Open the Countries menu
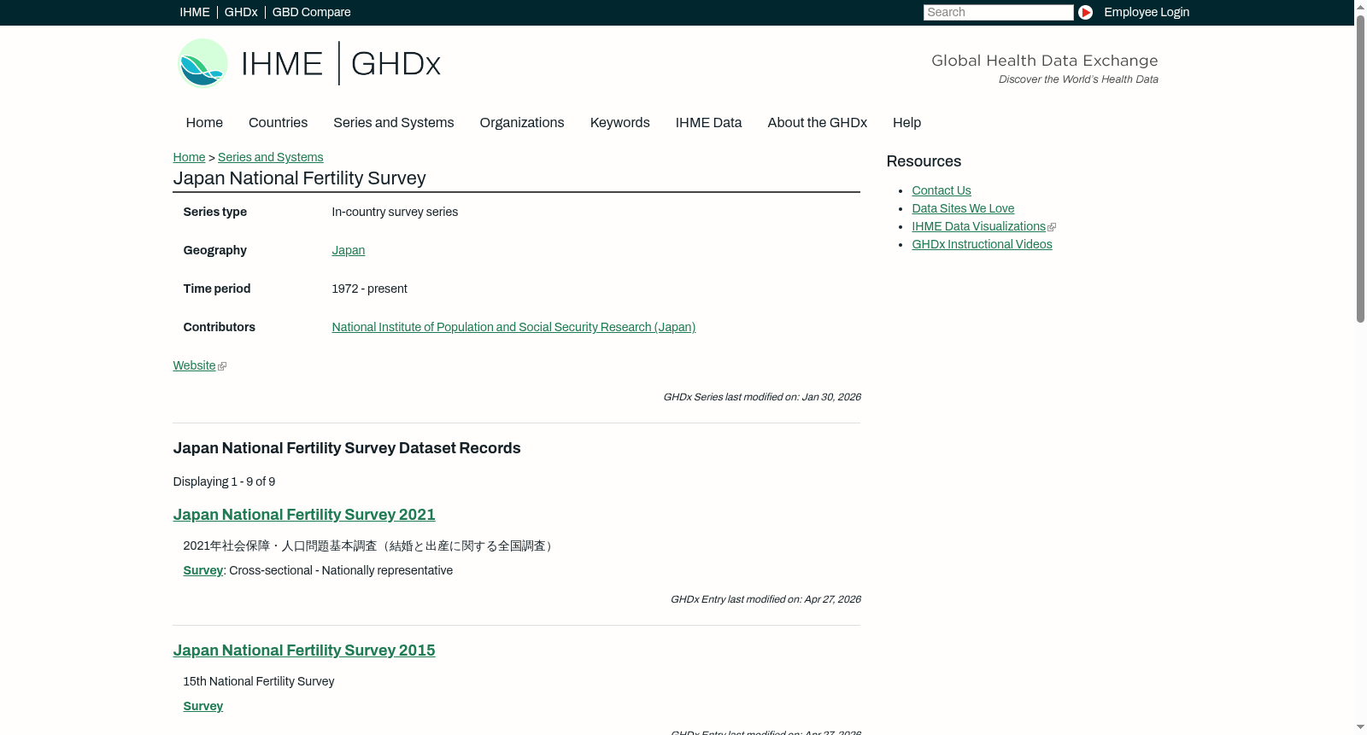The height and width of the screenshot is (735, 1367). [x=278, y=123]
